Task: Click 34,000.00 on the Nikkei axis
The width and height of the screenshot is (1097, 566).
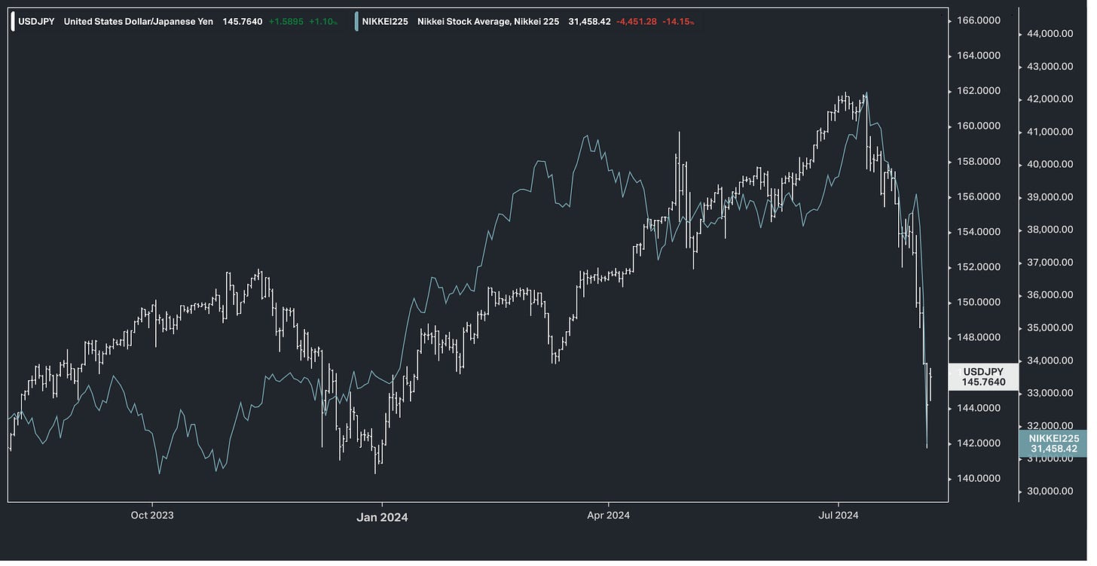Action: [x=1050, y=361]
